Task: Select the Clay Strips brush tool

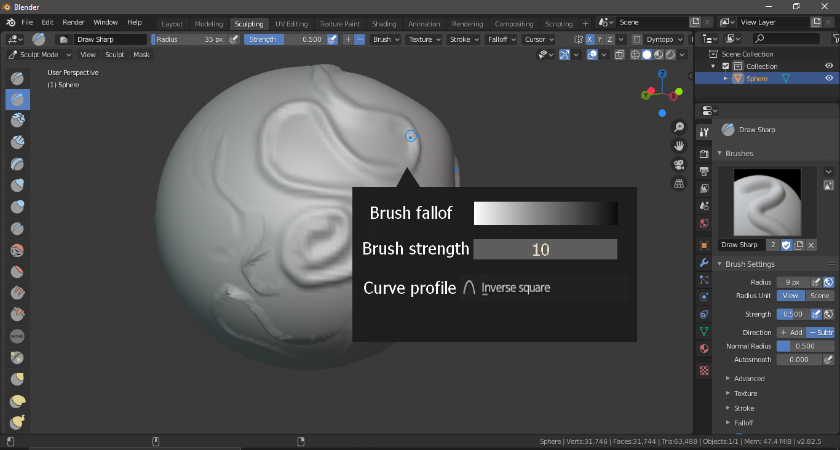Action: coord(17,142)
